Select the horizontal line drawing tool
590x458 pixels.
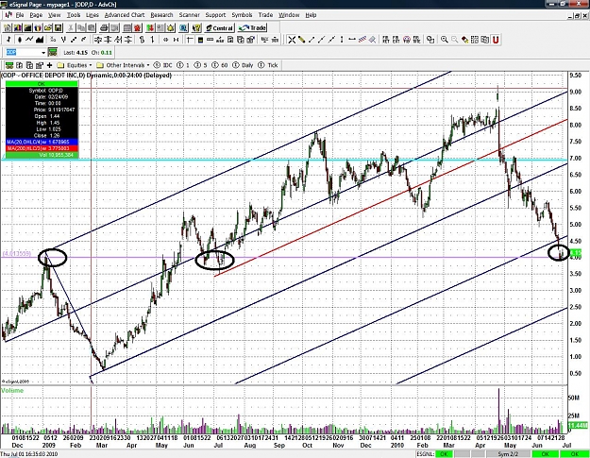352,40
